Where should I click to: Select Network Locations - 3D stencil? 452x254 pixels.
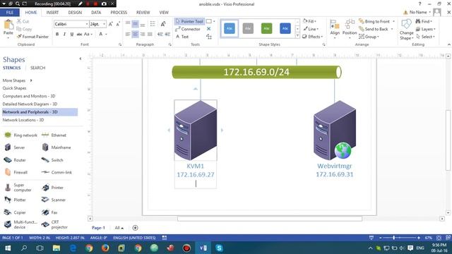23,120
